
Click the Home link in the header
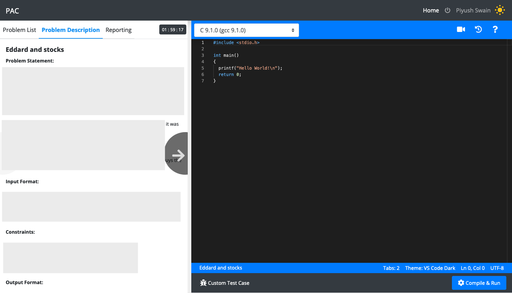tap(431, 10)
